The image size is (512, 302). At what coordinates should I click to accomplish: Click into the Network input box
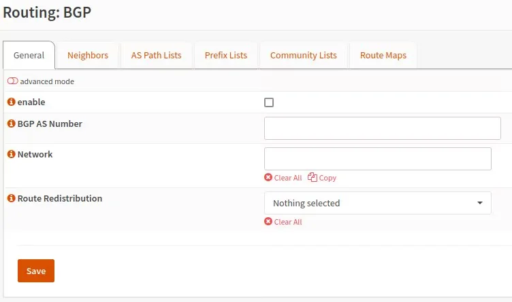click(377, 159)
